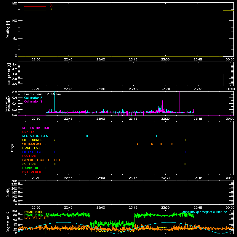Click the "Roll period [s]" axis title
This screenshot has height=237, width=237.
(9, 74)
